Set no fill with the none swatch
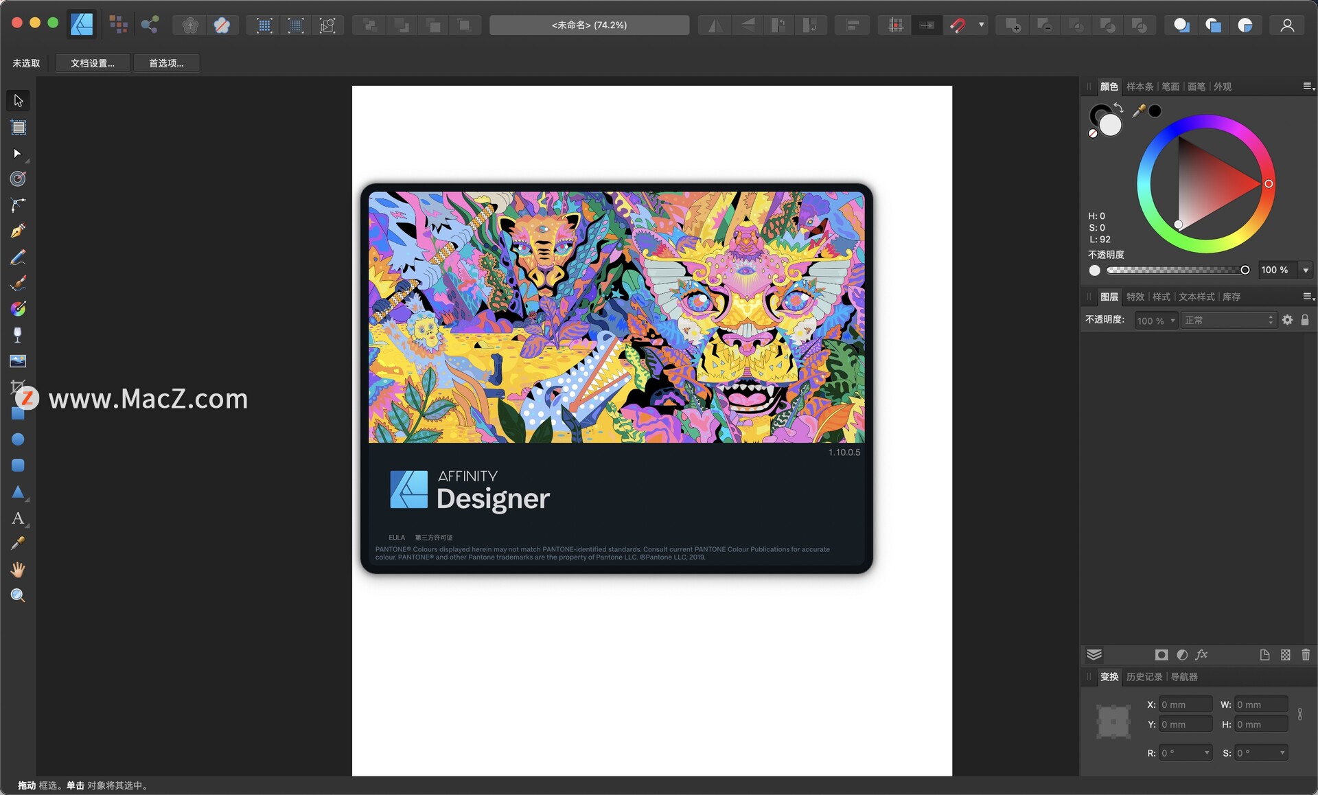 1093,134
